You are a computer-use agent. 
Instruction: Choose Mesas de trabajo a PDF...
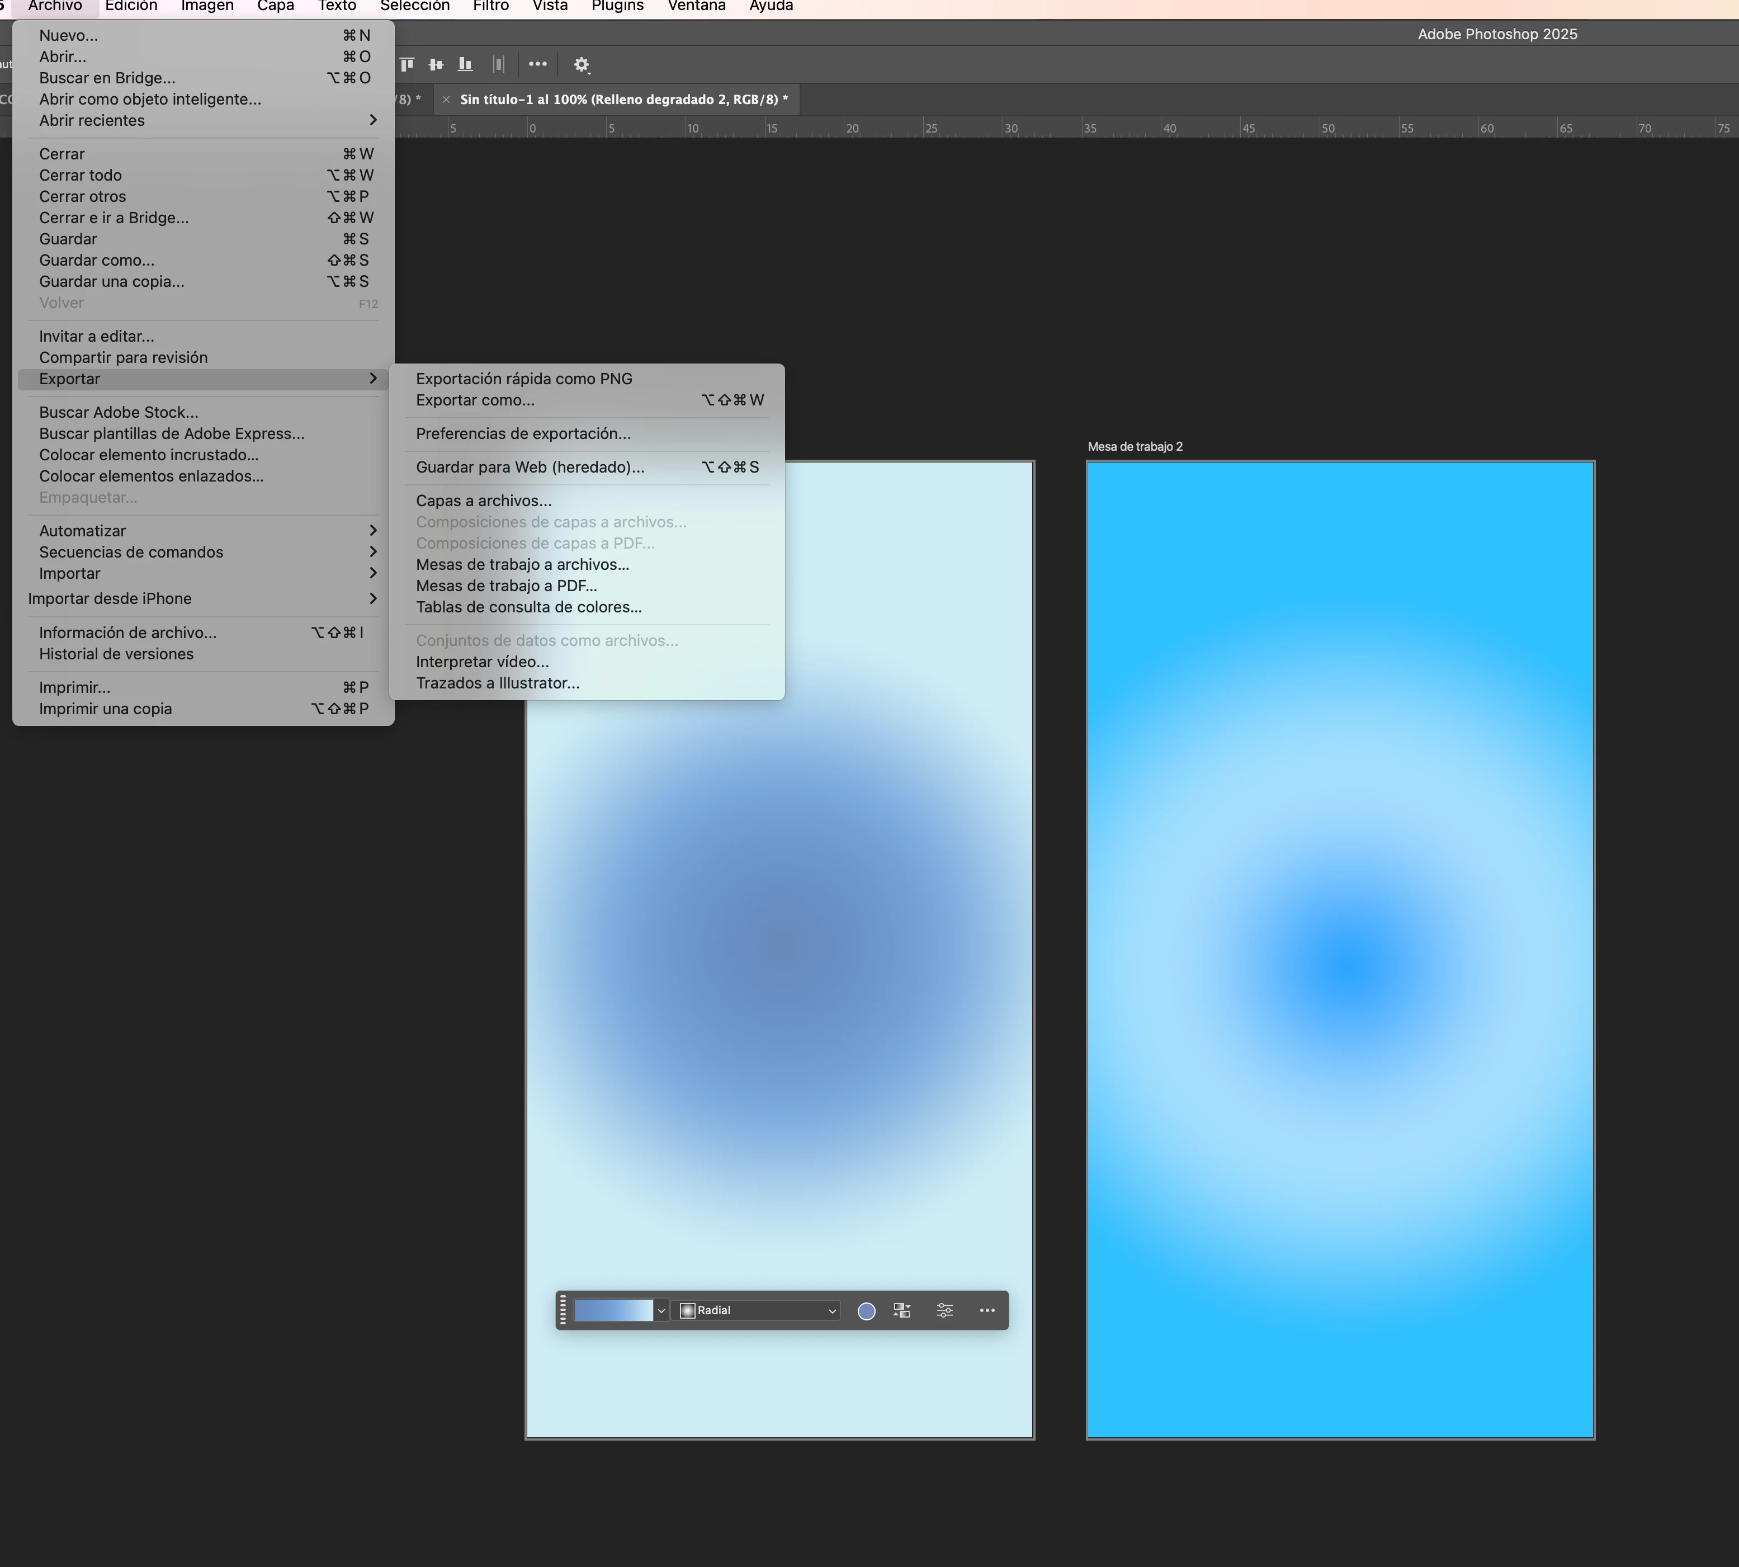tap(506, 586)
